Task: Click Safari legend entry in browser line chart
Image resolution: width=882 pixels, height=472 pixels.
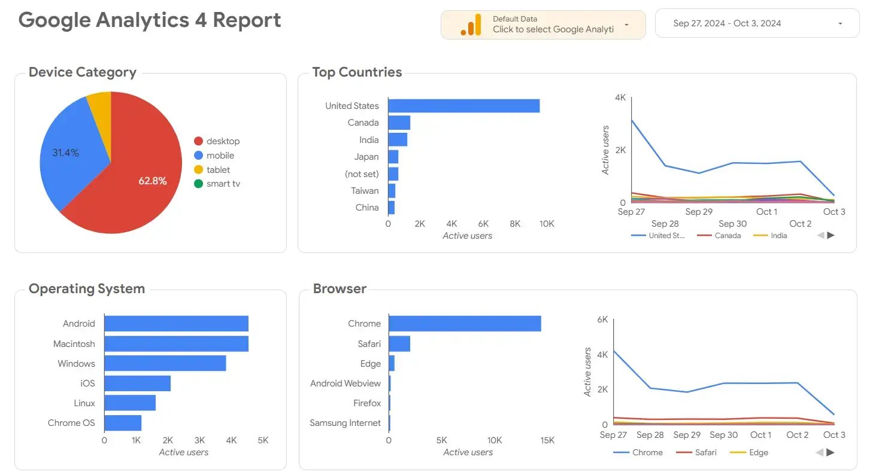Action: pyautogui.click(x=698, y=453)
